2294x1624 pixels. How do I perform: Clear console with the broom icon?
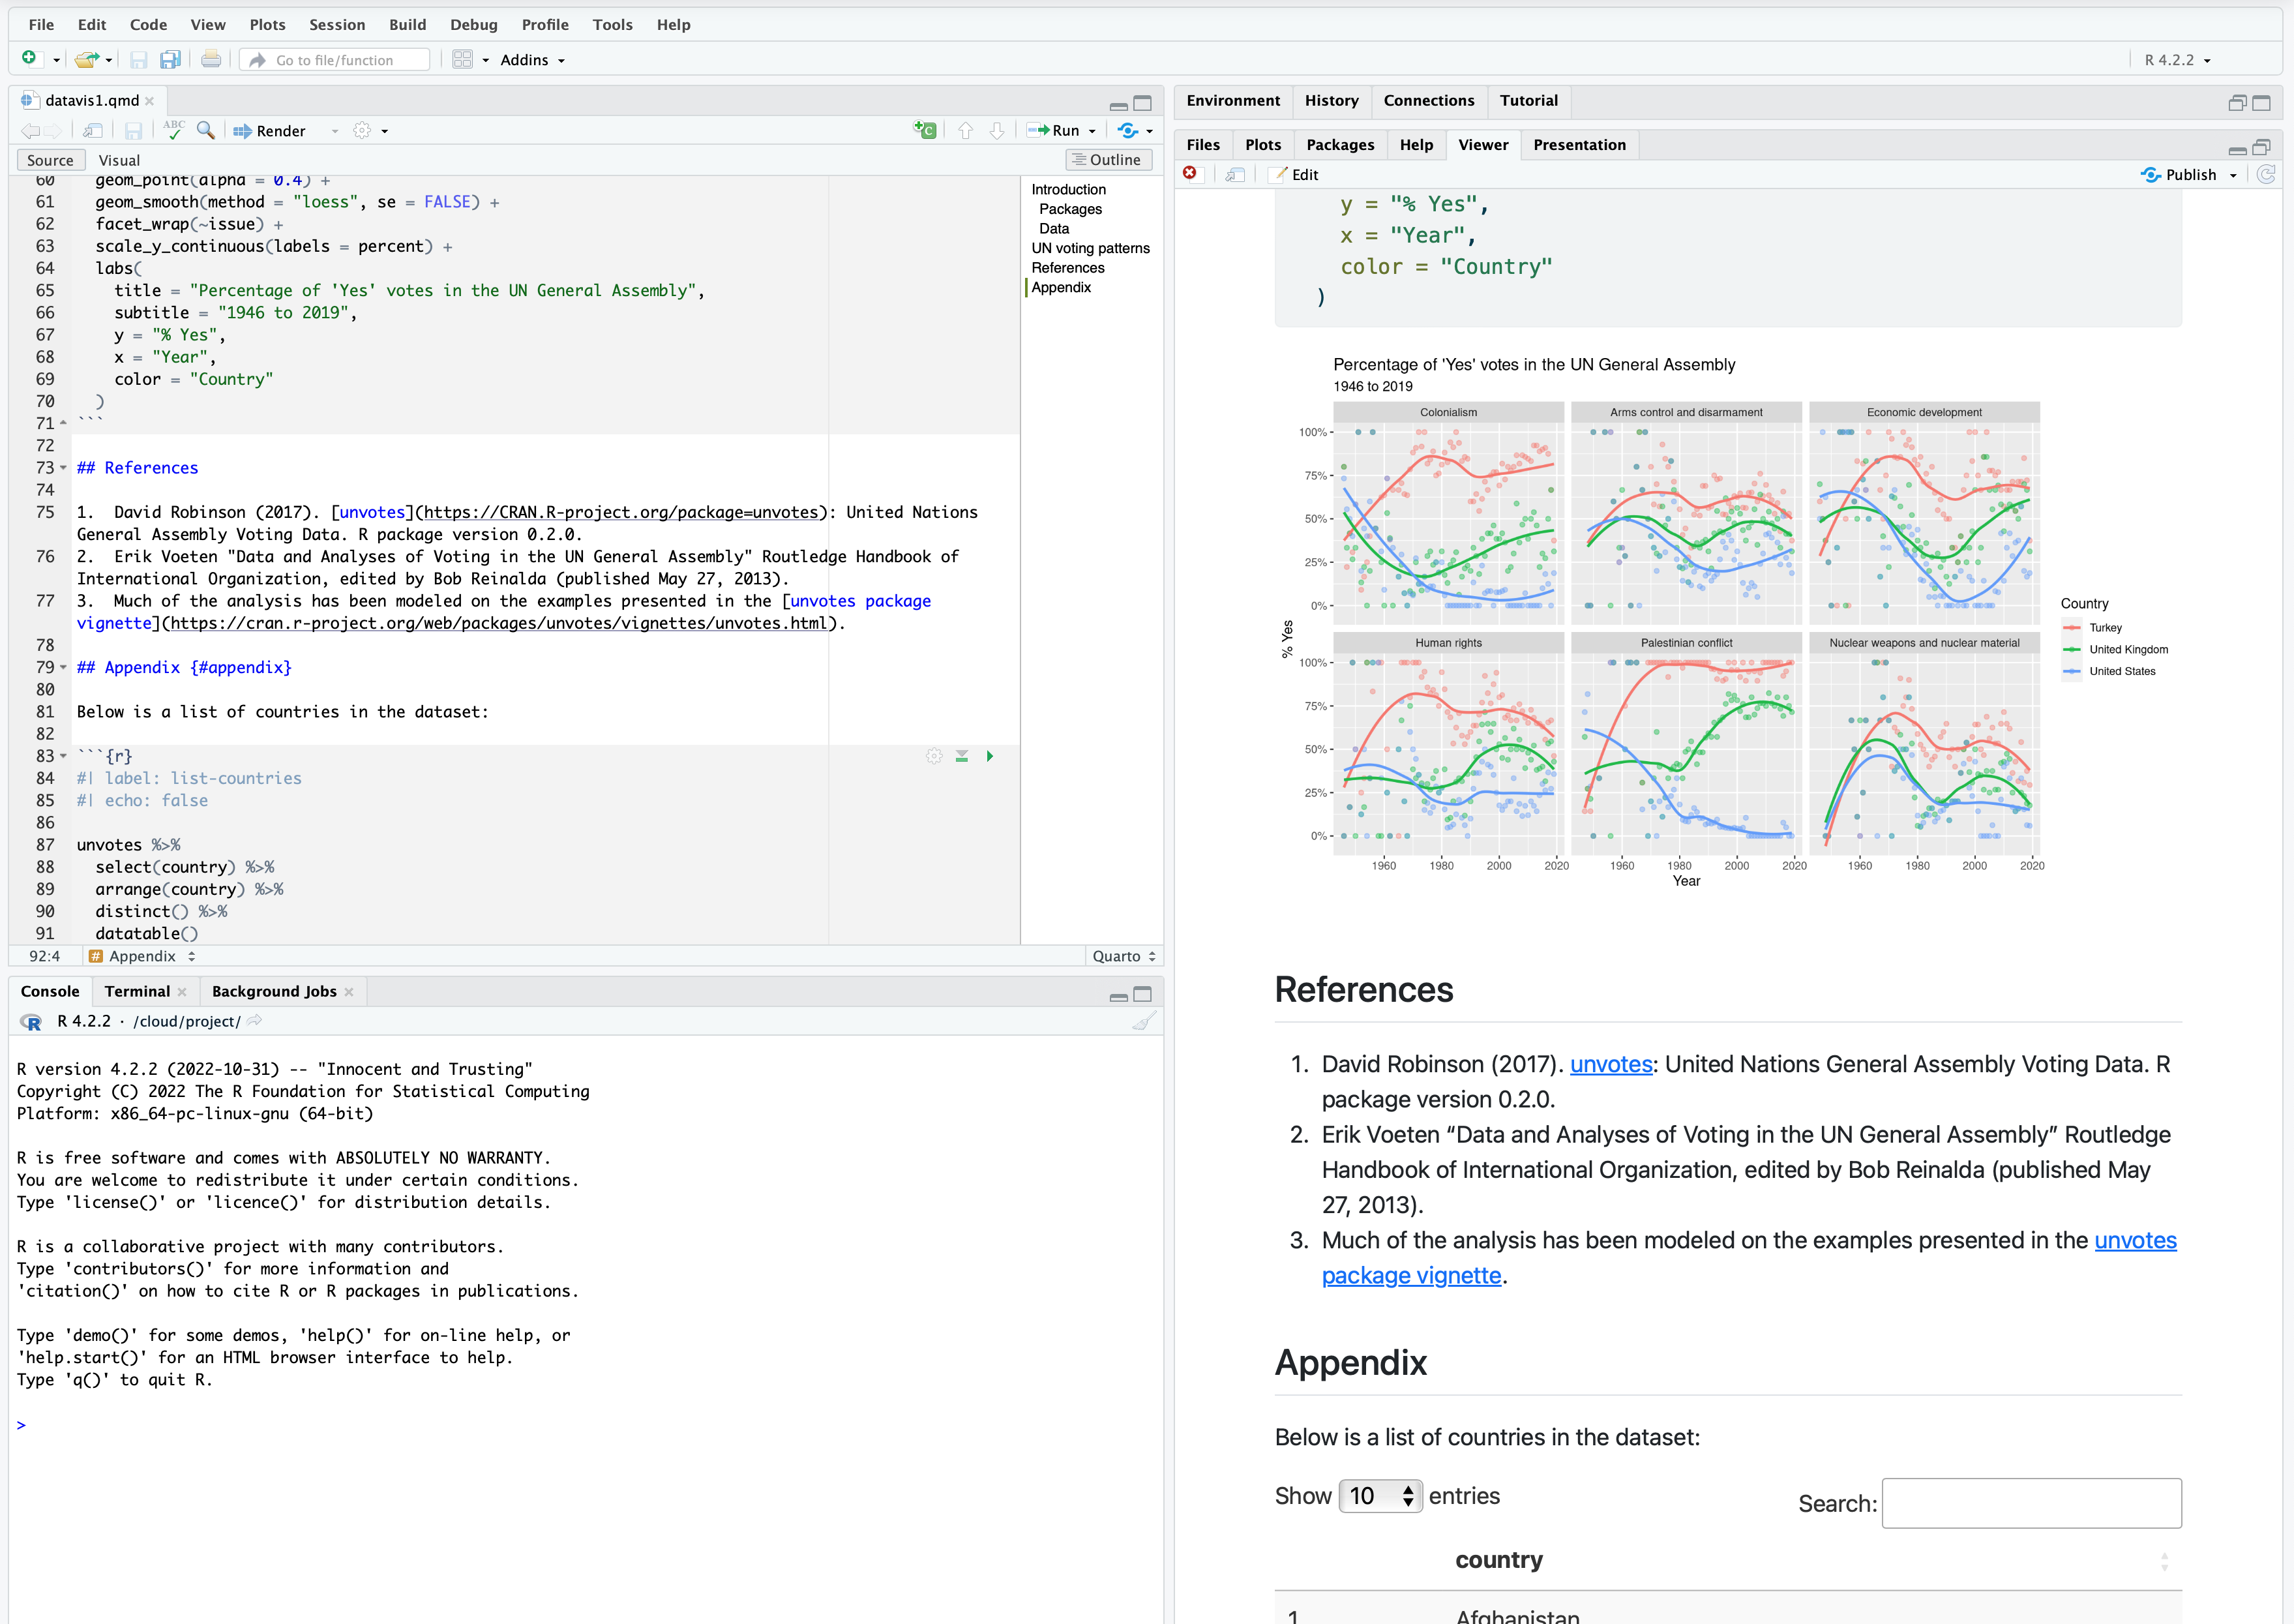point(1144,1021)
